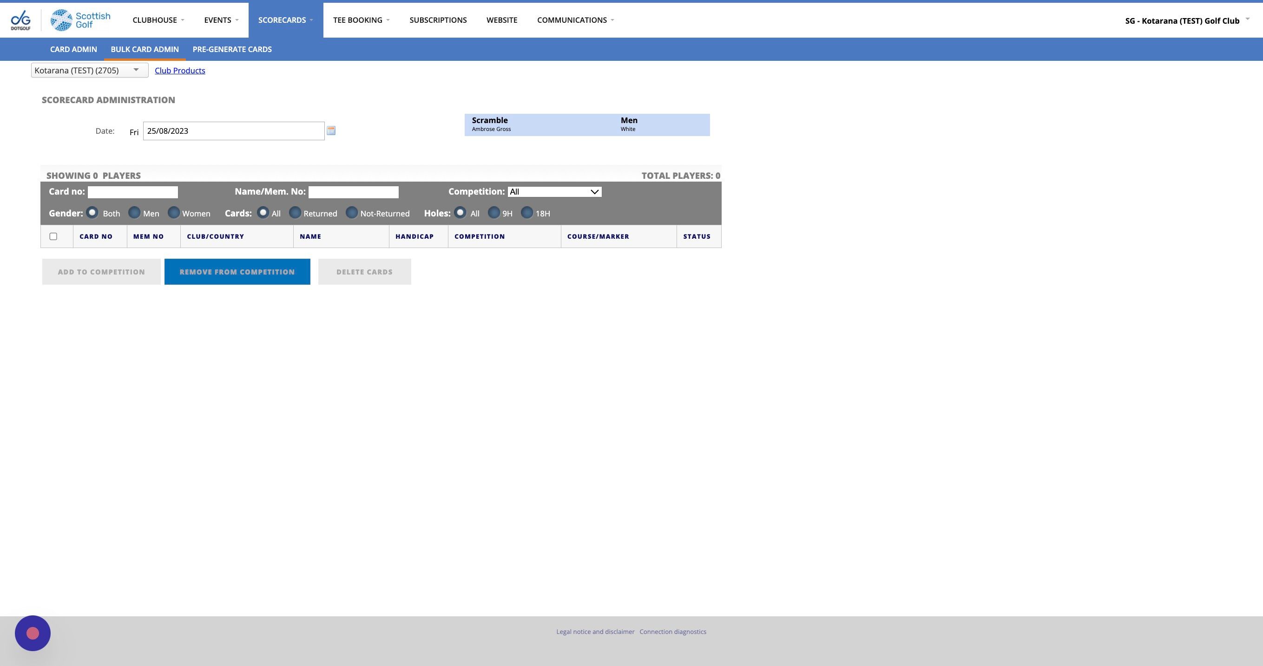Switch to the Card Admin tab
Image resolution: width=1263 pixels, height=666 pixels.
(x=73, y=49)
